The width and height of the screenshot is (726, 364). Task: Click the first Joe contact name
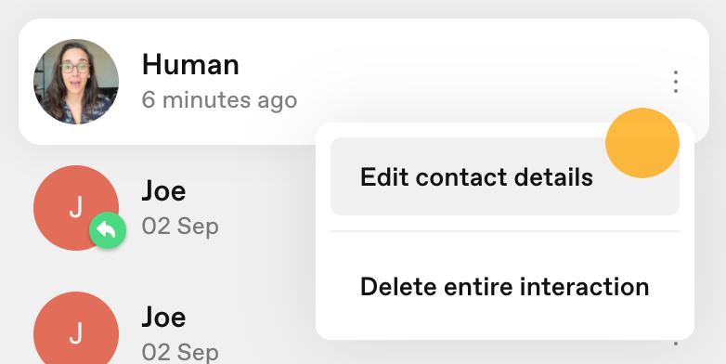pyautogui.click(x=164, y=190)
